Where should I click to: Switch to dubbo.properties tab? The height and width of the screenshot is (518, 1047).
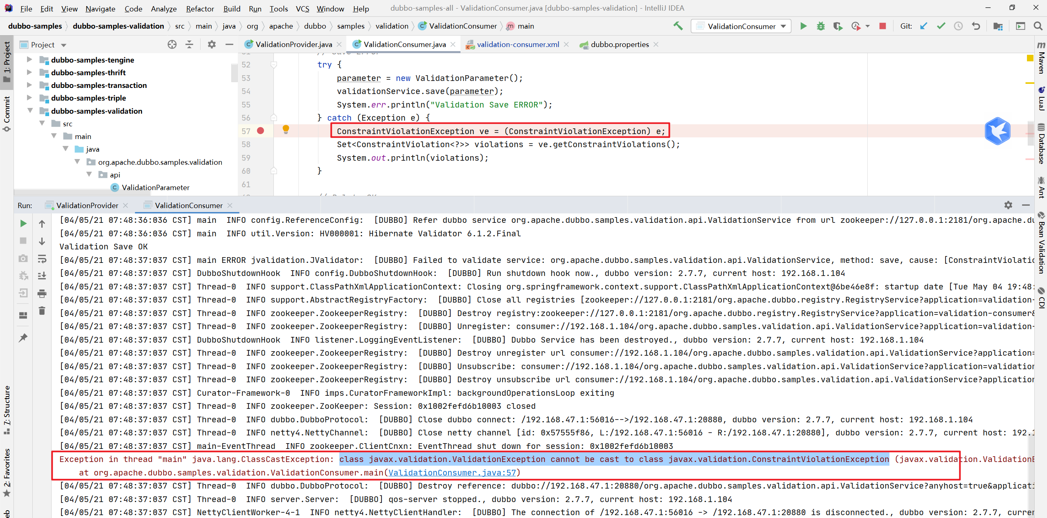(619, 44)
